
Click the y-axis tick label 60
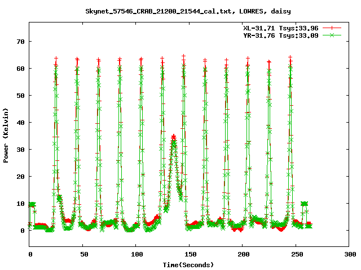coord(20,69)
